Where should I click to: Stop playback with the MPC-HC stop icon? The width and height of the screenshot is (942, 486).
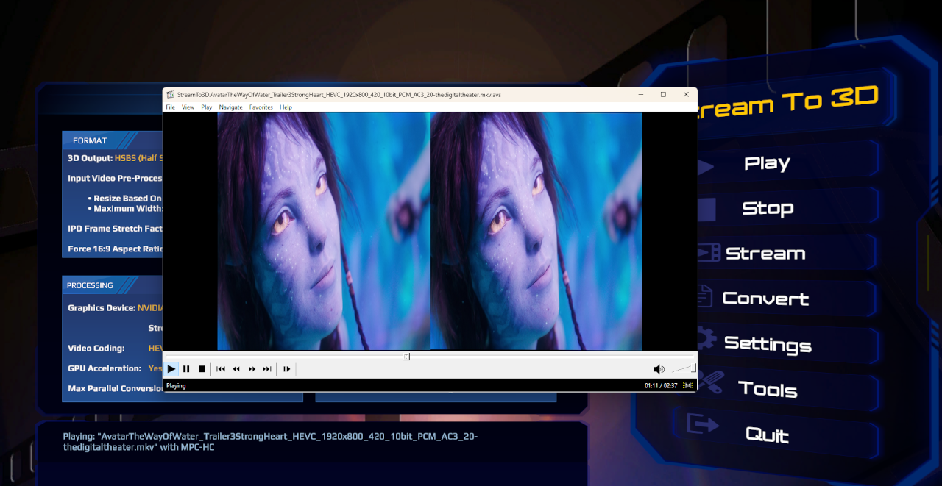(202, 369)
